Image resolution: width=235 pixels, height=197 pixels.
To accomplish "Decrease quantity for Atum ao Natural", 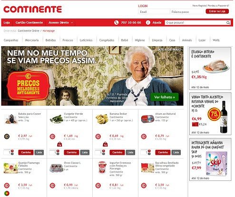I will click(149, 154).
